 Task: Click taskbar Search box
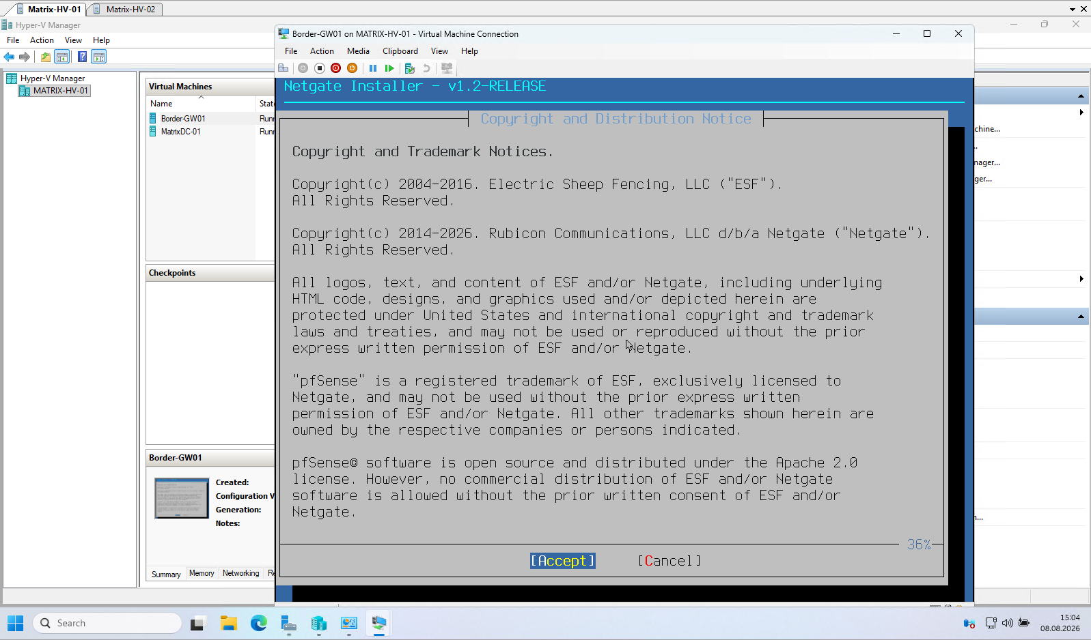[x=107, y=623]
